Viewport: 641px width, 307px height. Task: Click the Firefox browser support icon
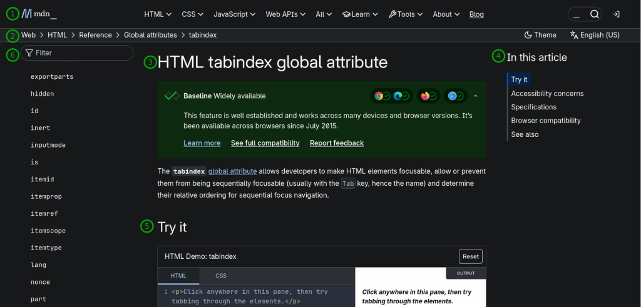425,96
